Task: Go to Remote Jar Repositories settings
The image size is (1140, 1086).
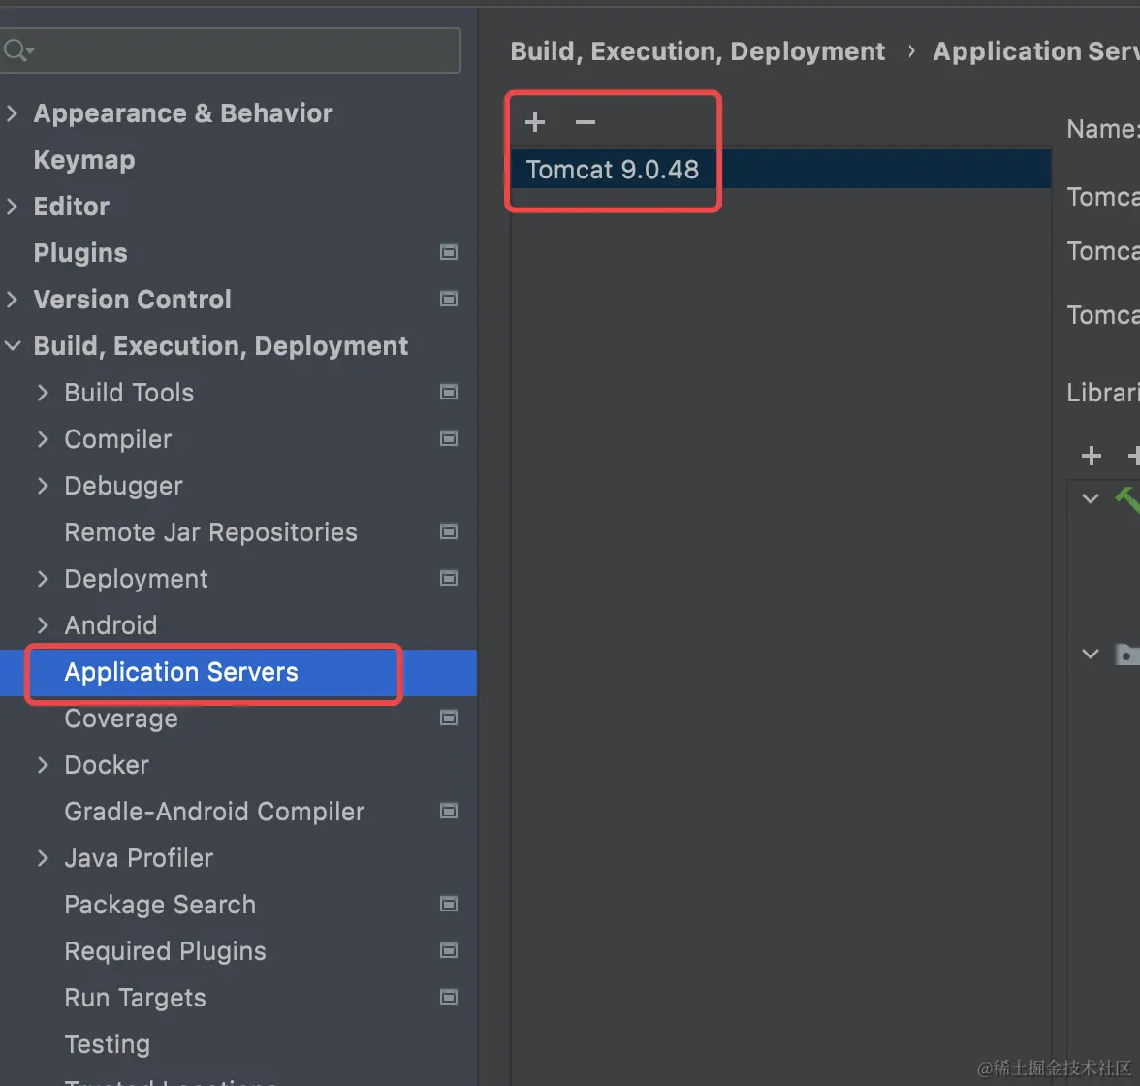Action: click(210, 532)
